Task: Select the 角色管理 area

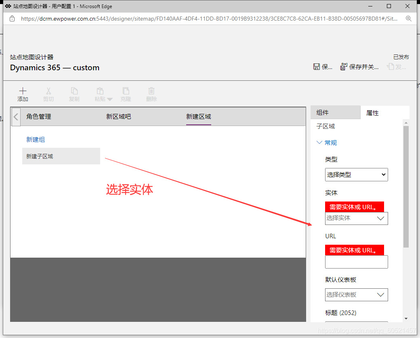Action: (x=39, y=117)
